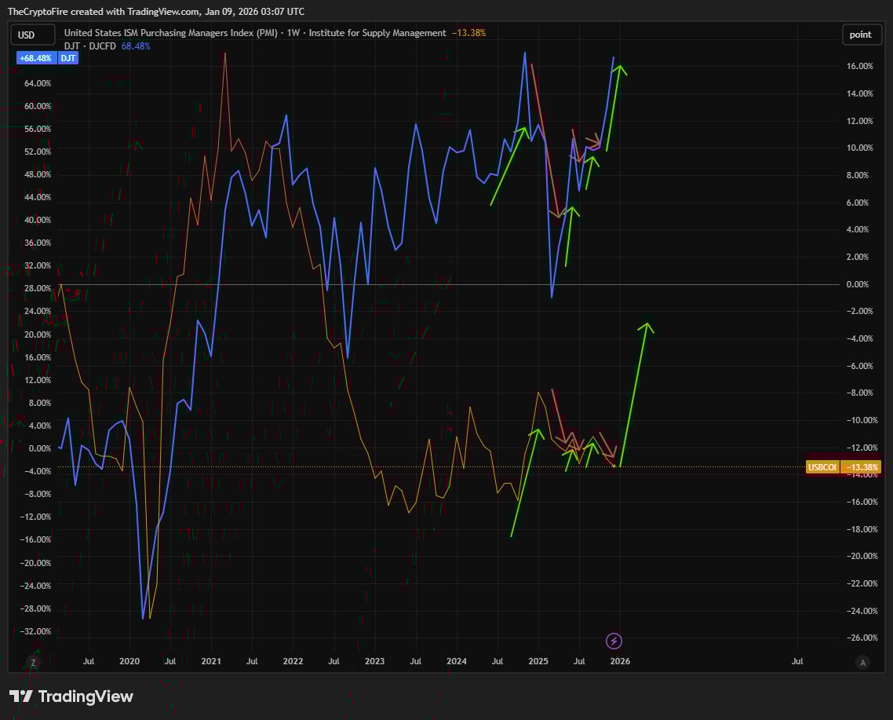893x720 pixels.
Task: Click the TheCryptoFire created with TradingView.com caption
Action: tap(156, 12)
